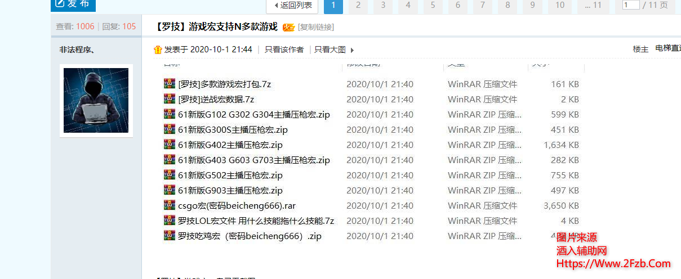The height and width of the screenshot is (279, 681).
Task: Click the / 11 页 total pages label
Action: pyautogui.click(x=656, y=5)
